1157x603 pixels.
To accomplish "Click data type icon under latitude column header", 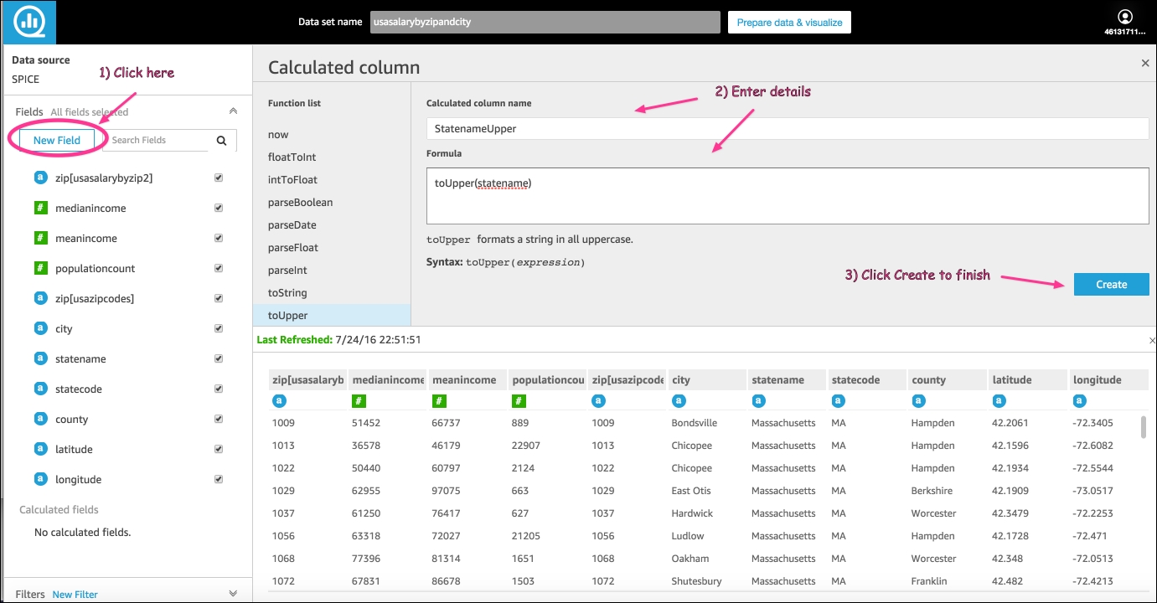I will tap(999, 401).
